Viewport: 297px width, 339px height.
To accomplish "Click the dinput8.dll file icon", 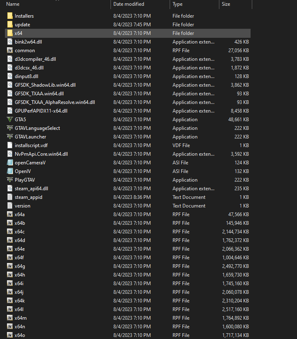I will (x=10, y=76).
